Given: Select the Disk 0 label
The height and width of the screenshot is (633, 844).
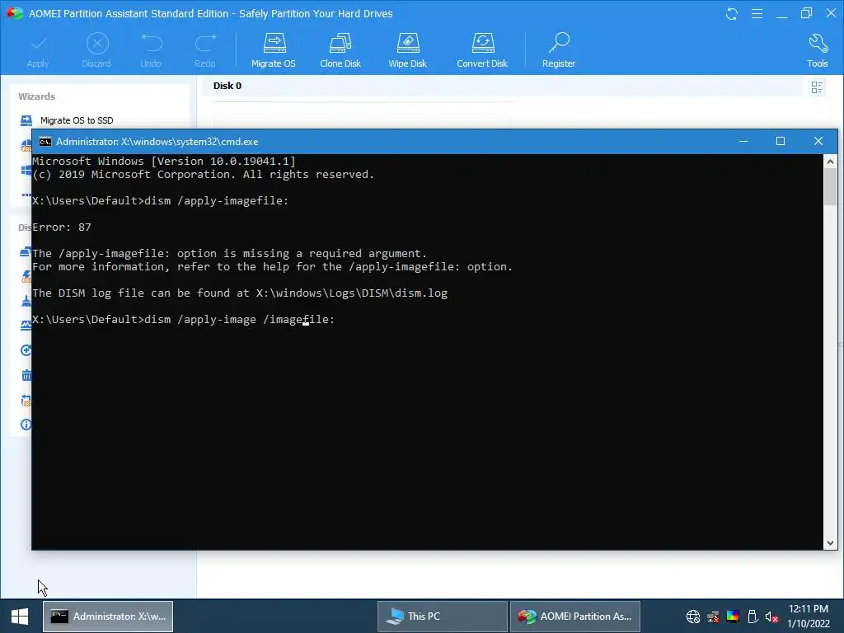Looking at the screenshot, I should click(x=227, y=86).
